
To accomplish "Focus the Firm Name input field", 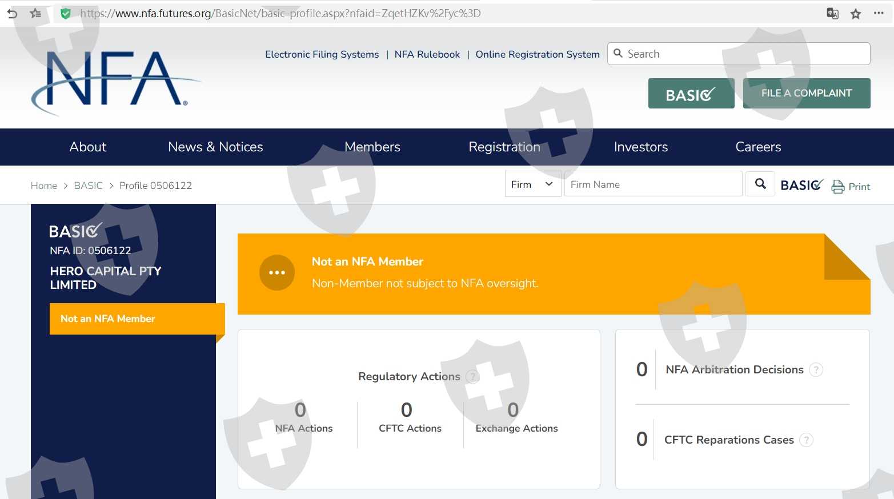I will (x=654, y=184).
